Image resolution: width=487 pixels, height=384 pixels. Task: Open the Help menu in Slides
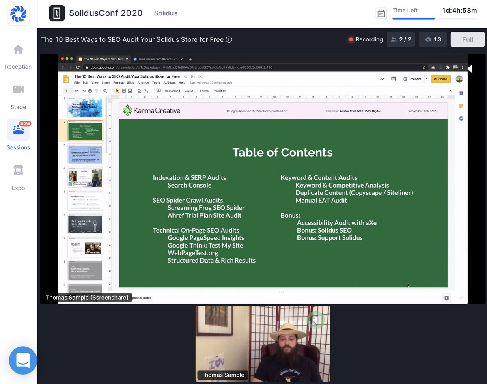pyautogui.click(x=182, y=82)
